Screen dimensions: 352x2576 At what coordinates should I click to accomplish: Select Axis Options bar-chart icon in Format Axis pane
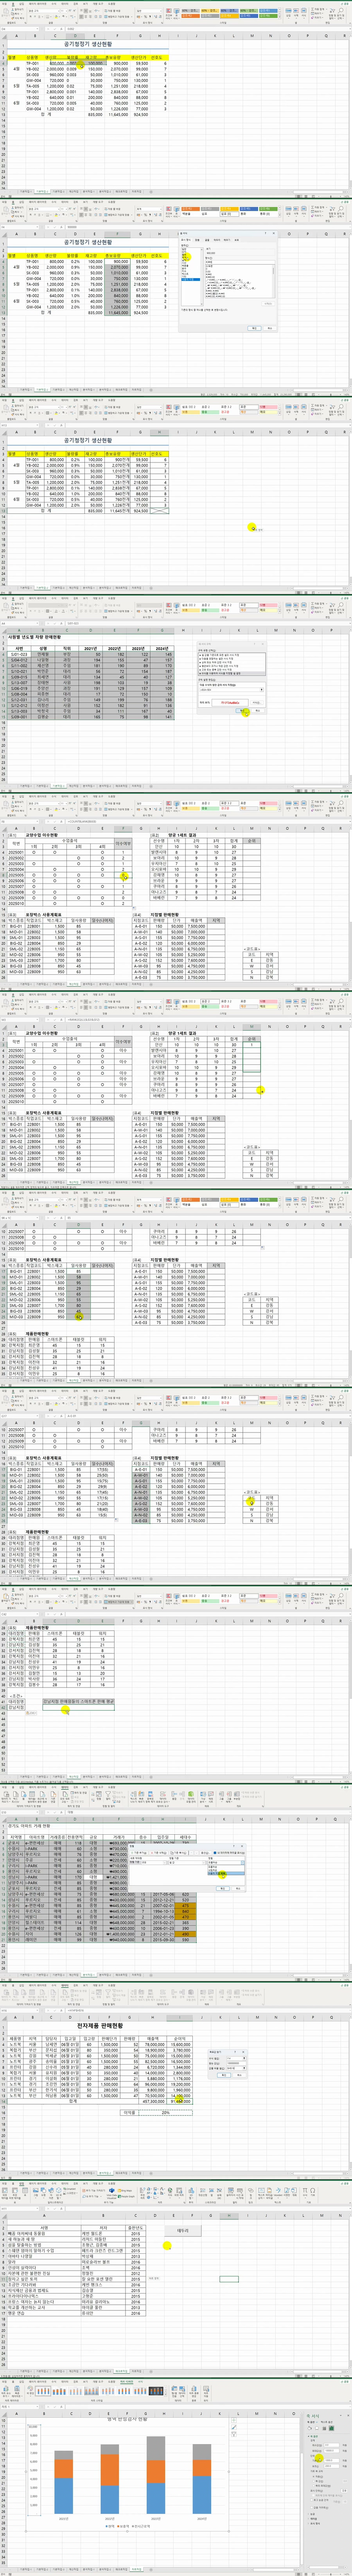[x=332, y=2428]
